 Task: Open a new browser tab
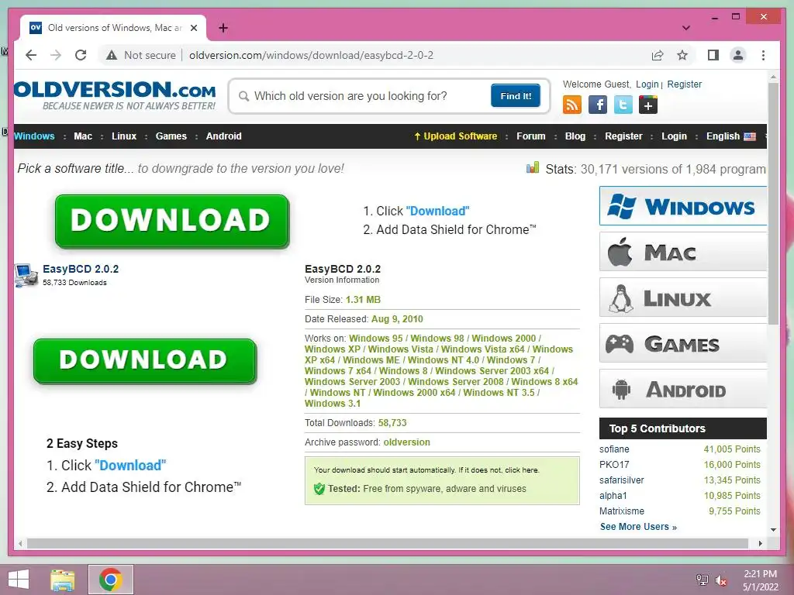coord(223,28)
